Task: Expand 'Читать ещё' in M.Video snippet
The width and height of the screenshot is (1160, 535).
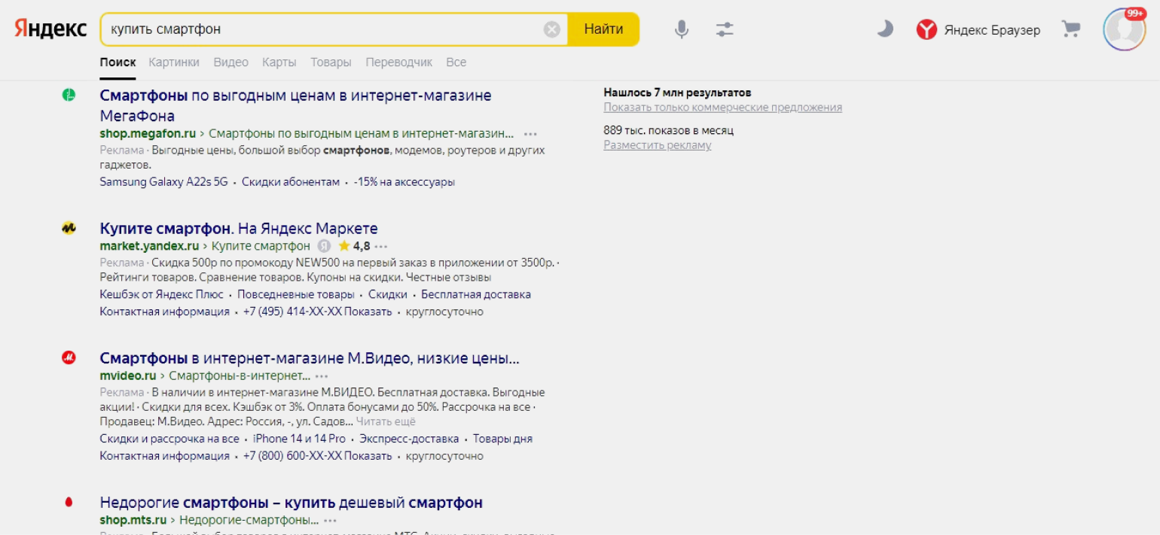Action: [x=386, y=421]
